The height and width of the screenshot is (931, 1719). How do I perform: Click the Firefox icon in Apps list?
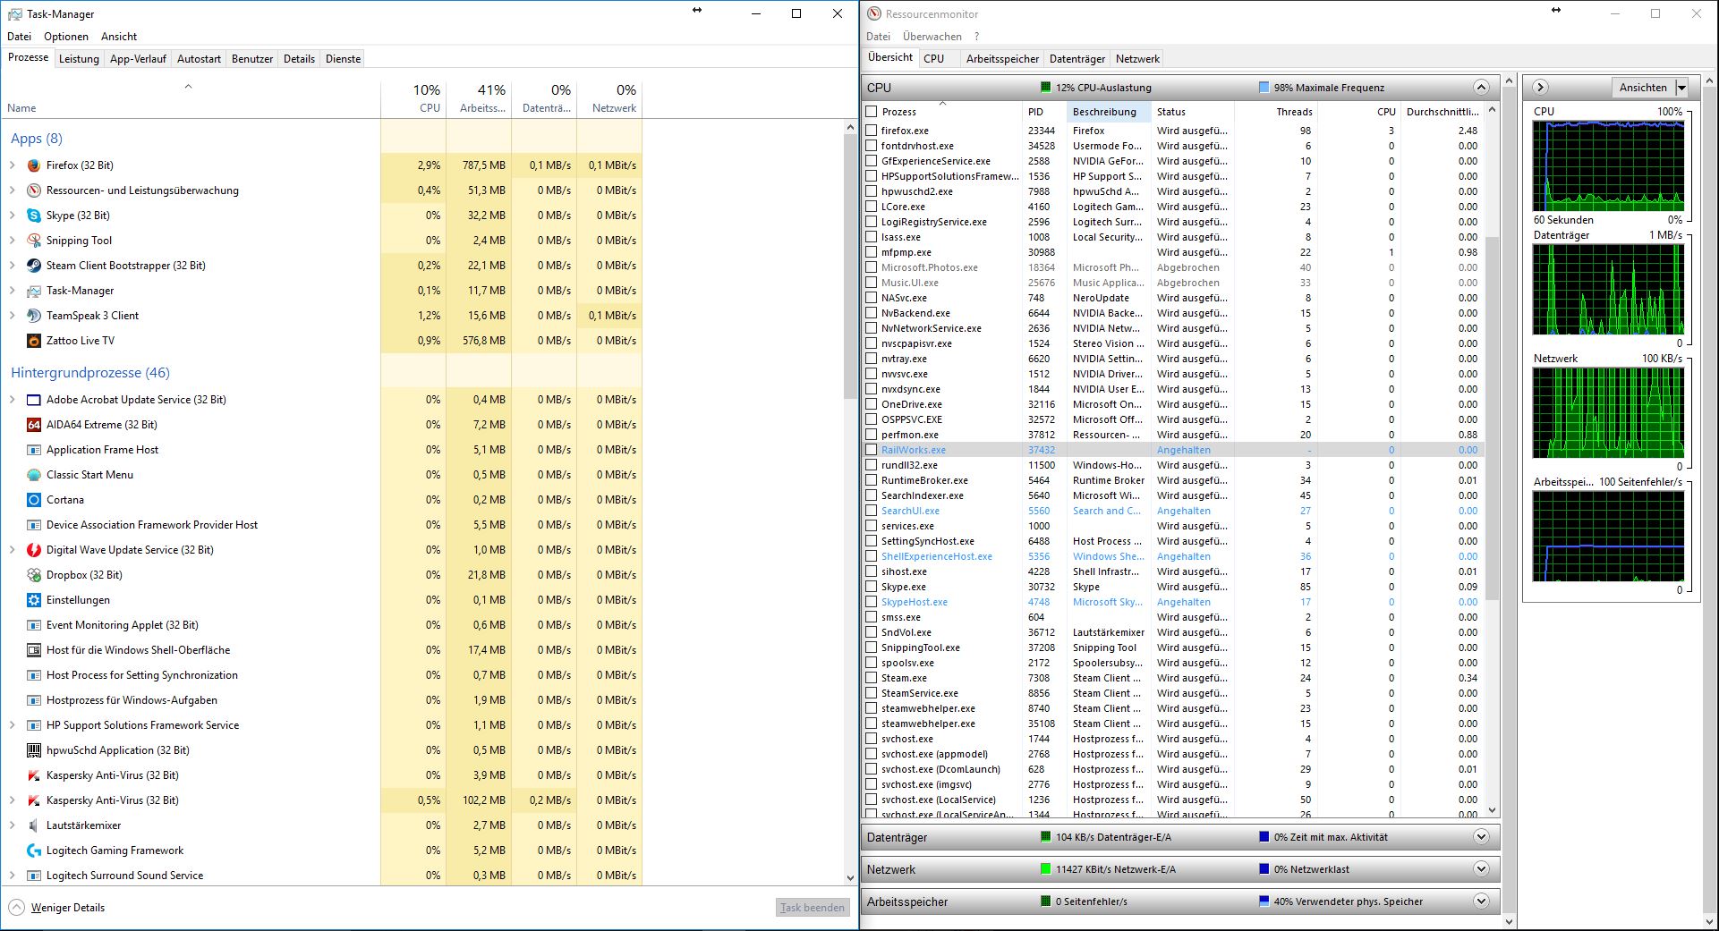tap(34, 165)
